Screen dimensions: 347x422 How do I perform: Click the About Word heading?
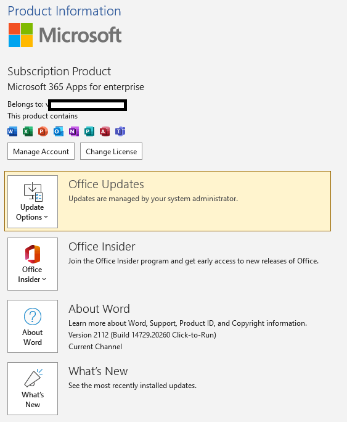[x=99, y=308]
